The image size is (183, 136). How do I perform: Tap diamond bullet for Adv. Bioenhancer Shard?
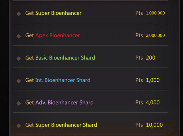pos(19,103)
